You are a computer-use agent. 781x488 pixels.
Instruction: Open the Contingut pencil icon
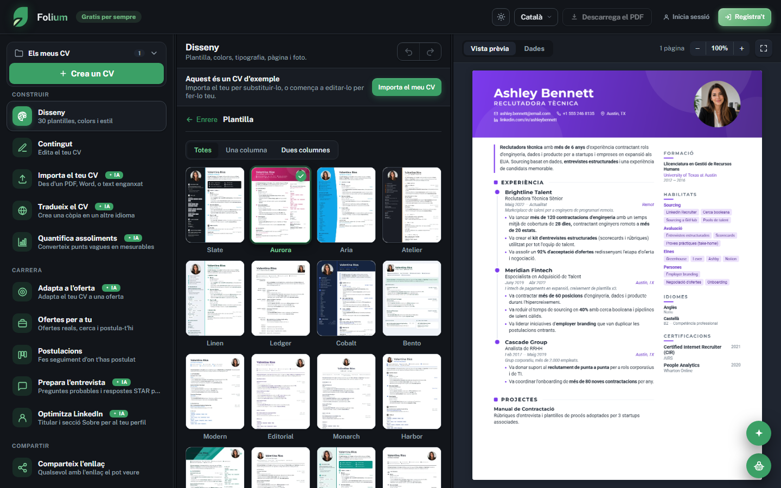[x=22, y=147]
